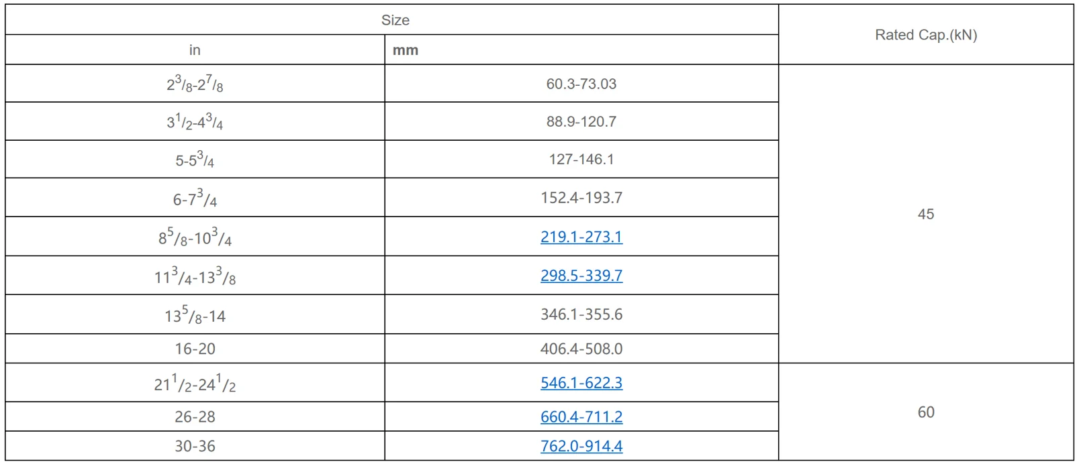Select the 30-36 inch size cell

coord(195,447)
